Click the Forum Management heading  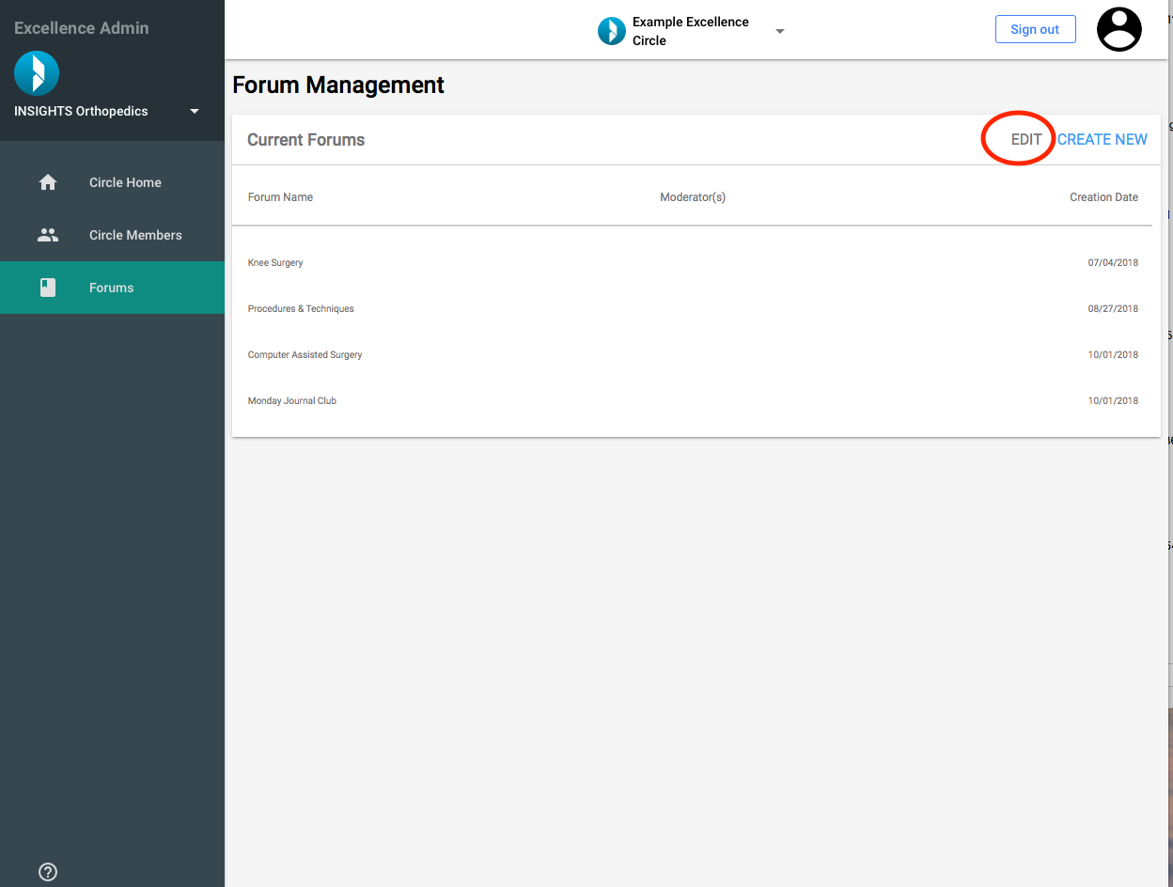pos(338,85)
